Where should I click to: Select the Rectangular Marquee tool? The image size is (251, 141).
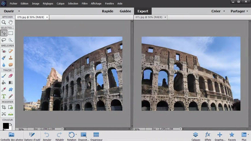point(11,33)
